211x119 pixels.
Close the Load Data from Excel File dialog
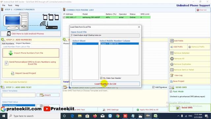(139, 27)
